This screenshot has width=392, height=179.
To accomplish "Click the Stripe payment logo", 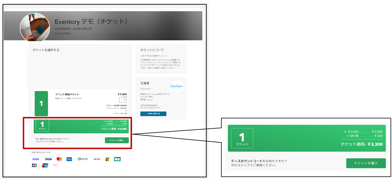I will pyautogui.click(x=36, y=159).
